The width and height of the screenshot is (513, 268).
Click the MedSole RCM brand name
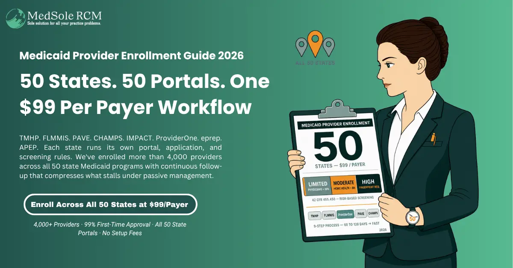pyautogui.click(x=65, y=16)
